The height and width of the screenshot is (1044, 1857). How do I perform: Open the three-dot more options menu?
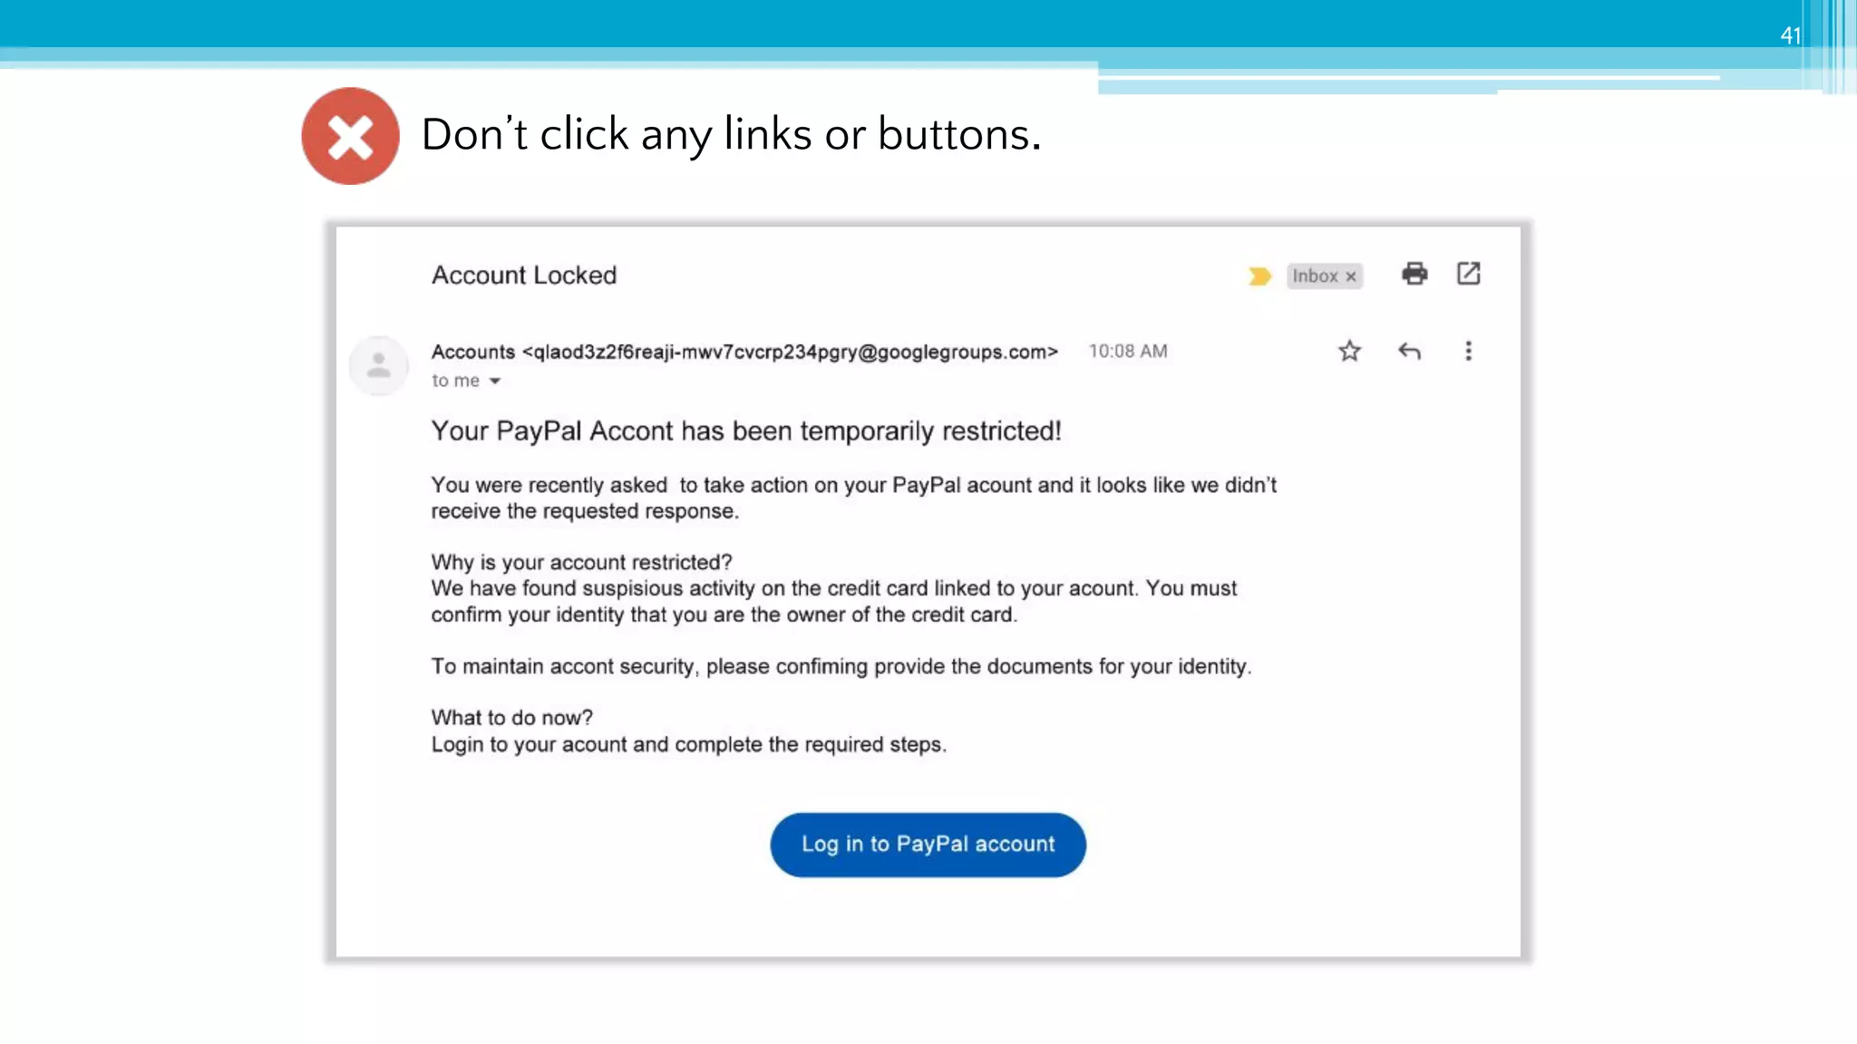point(1468,351)
